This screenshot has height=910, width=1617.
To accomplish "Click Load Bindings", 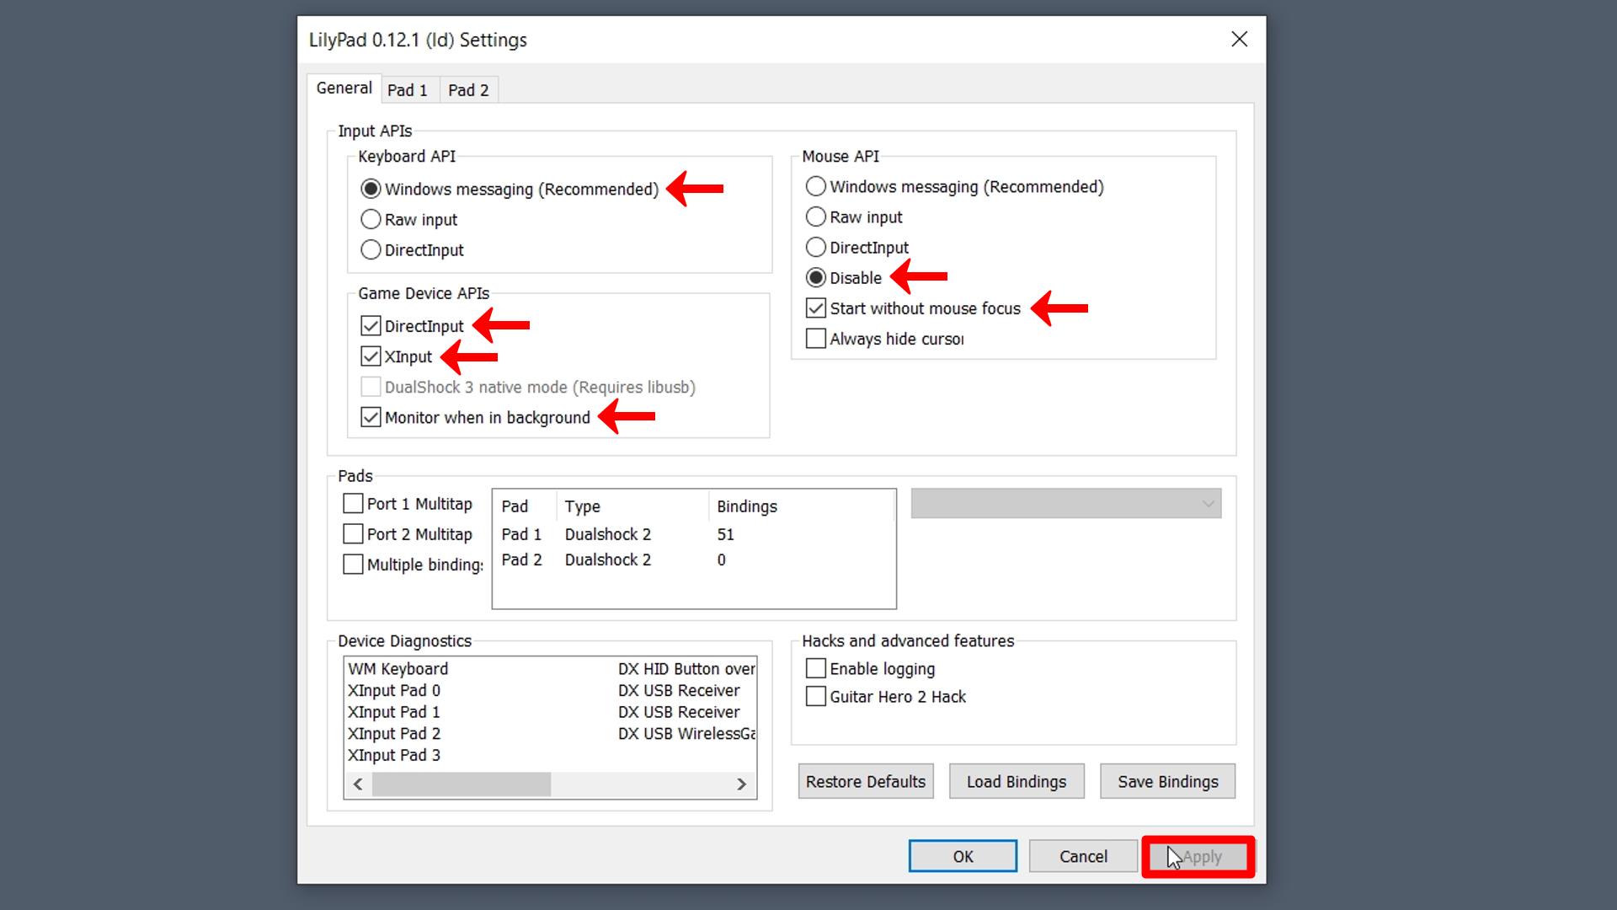I will point(1016,782).
